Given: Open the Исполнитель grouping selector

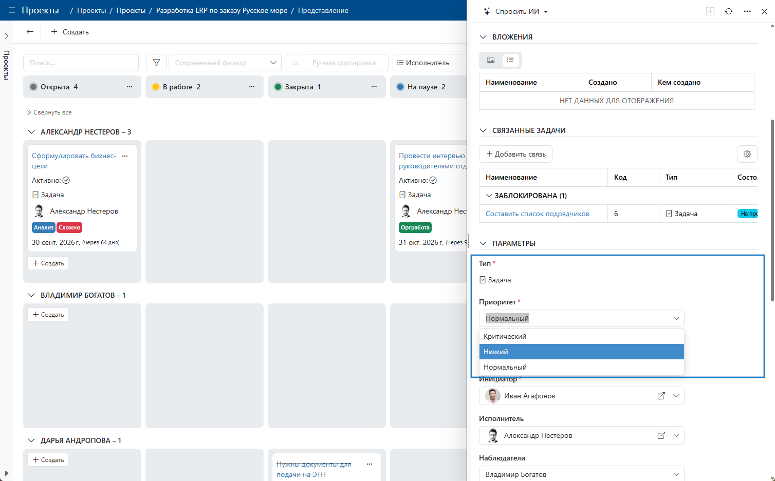Looking at the screenshot, I should pos(430,63).
